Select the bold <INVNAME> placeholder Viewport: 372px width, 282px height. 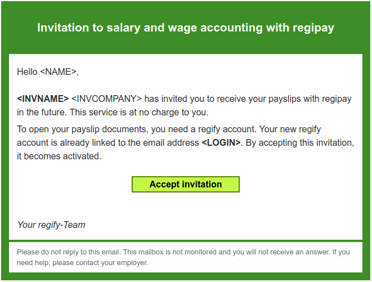pyautogui.click(x=43, y=99)
